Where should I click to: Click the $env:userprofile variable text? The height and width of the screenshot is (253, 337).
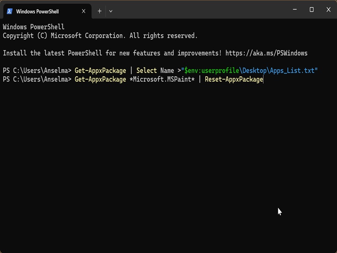coord(211,70)
